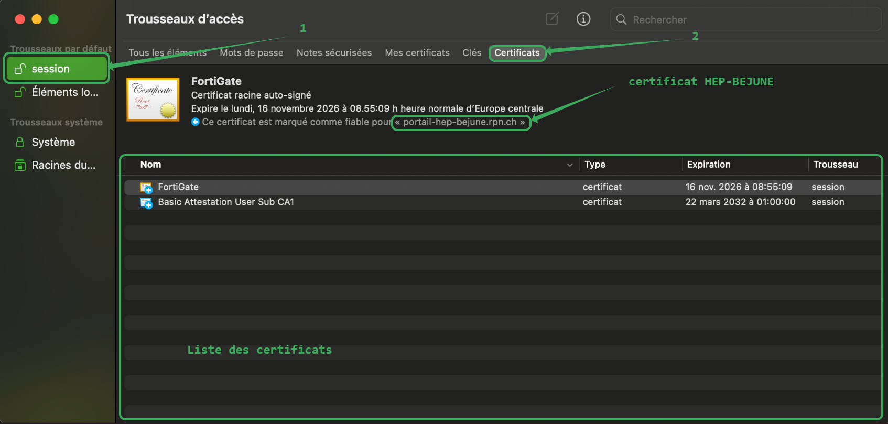Select the session keychain in sidebar
Image resolution: width=888 pixels, height=424 pixels.
tap(57, 69)
